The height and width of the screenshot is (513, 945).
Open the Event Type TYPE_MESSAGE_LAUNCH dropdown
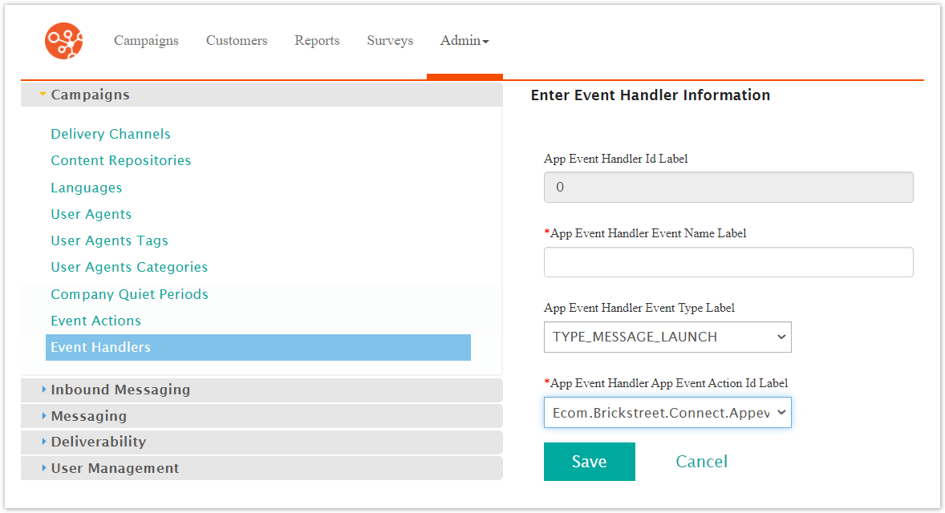667,337
